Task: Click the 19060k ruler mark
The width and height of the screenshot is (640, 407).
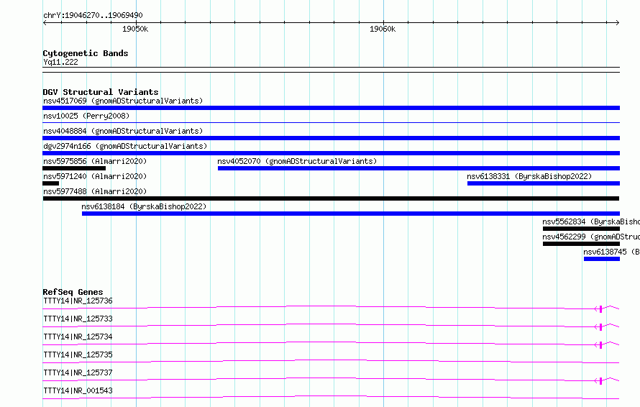Action: [383, 29]
